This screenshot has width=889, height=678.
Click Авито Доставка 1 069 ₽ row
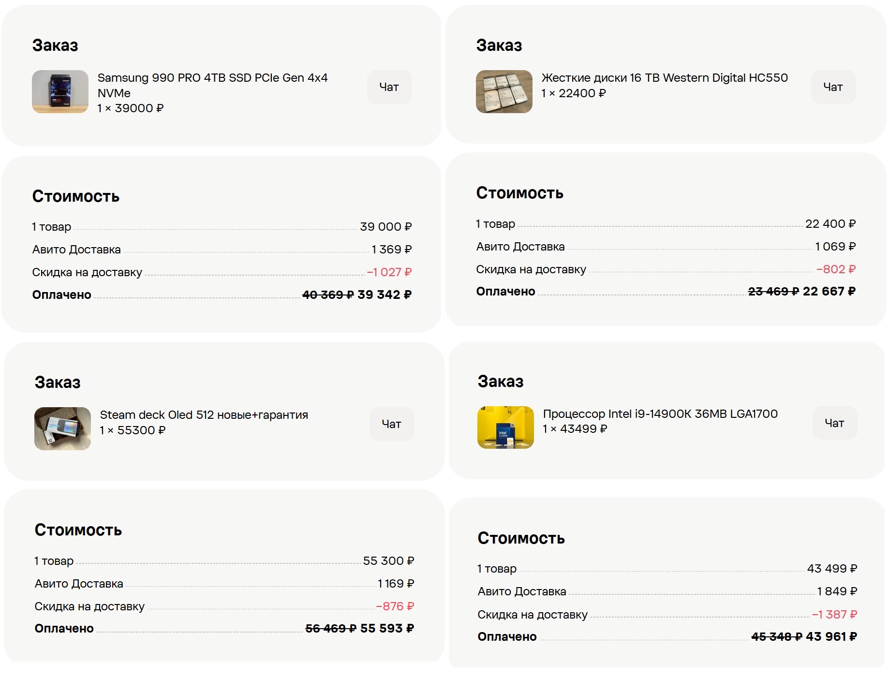pos(666,247)
